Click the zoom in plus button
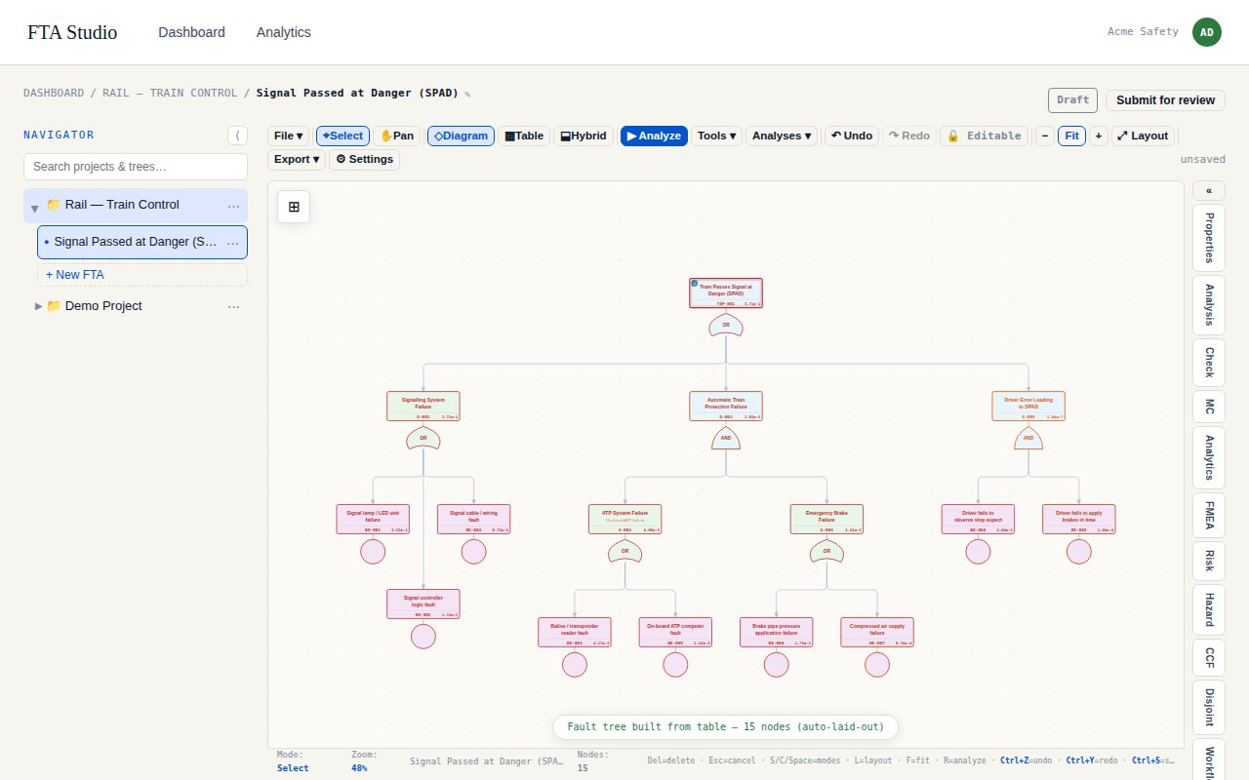This screenshot has width=1249, height=780. pos(1099,136)
